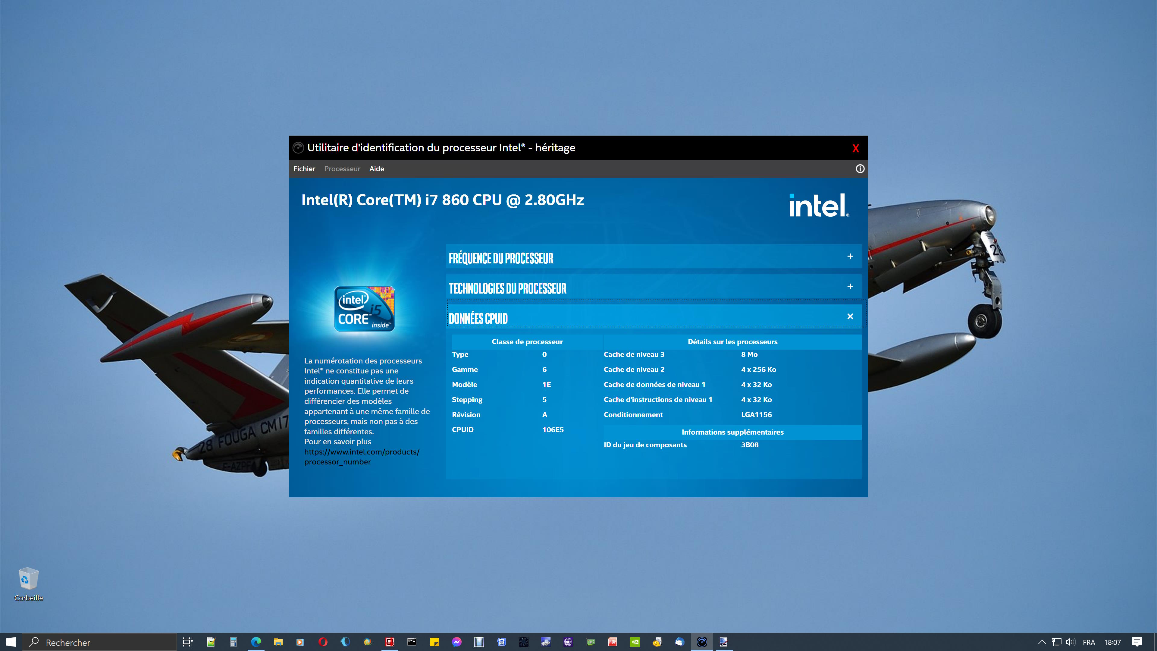Open Task View from the taskbar
Image resolution: width=1157 pixels, height=651 pixels.
[188, 642]
